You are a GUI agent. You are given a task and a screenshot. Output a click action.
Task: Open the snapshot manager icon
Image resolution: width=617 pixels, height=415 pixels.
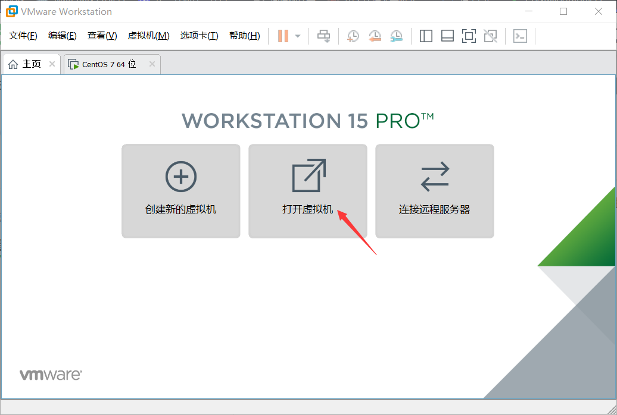(396, 36)
